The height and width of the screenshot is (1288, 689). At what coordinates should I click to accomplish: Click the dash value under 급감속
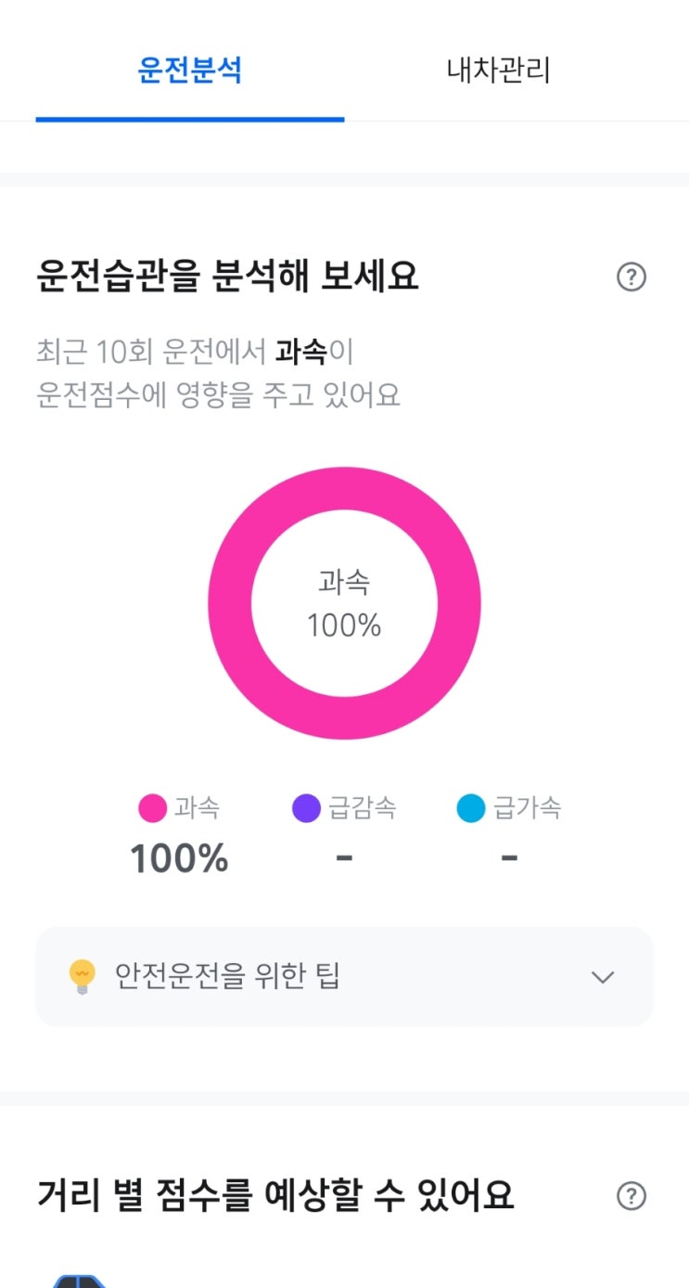[x=344, y=858]
